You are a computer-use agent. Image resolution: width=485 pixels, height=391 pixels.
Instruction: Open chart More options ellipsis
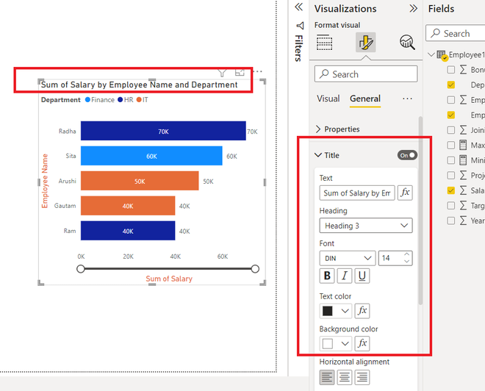(257, 71)
